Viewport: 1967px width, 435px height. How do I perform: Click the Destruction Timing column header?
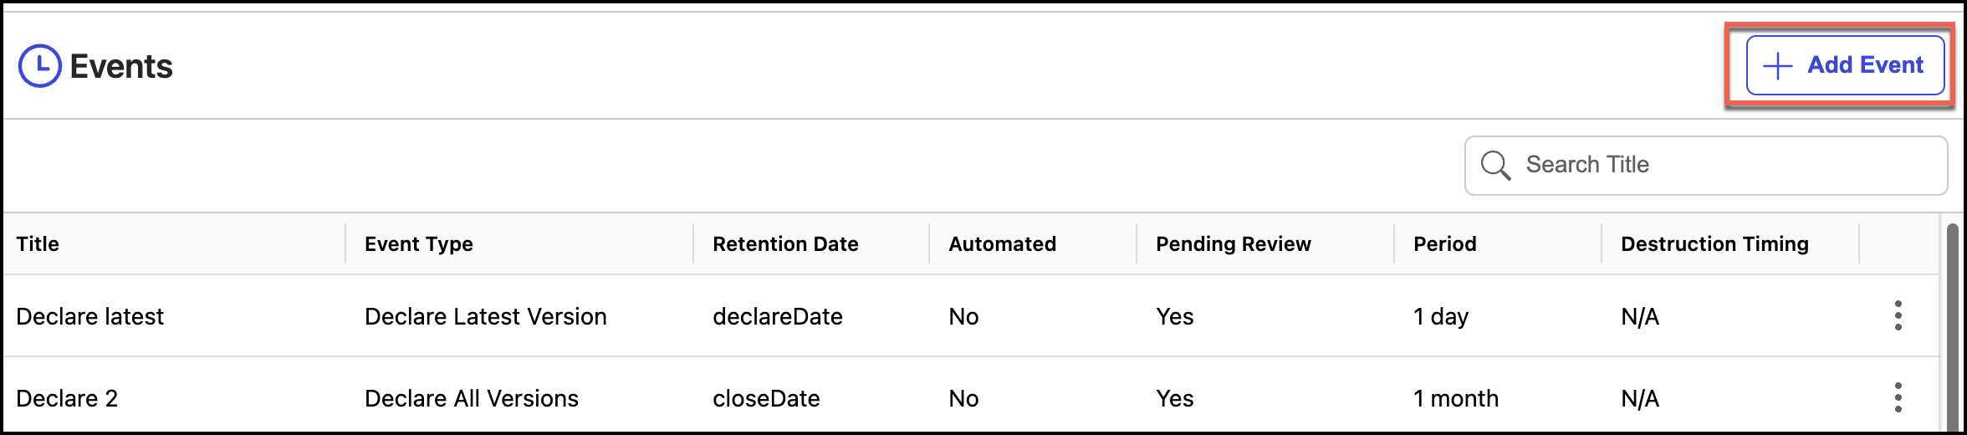pos(1714,244)
